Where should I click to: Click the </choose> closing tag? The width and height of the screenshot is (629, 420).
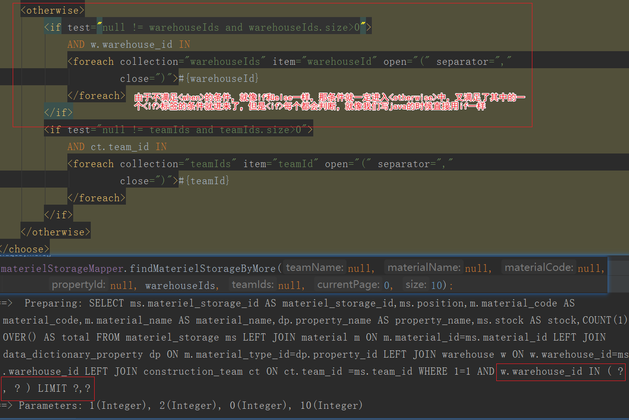[x=24, y=248]
